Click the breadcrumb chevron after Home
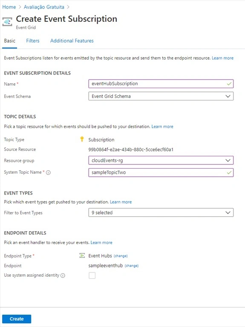 point(20,7)
